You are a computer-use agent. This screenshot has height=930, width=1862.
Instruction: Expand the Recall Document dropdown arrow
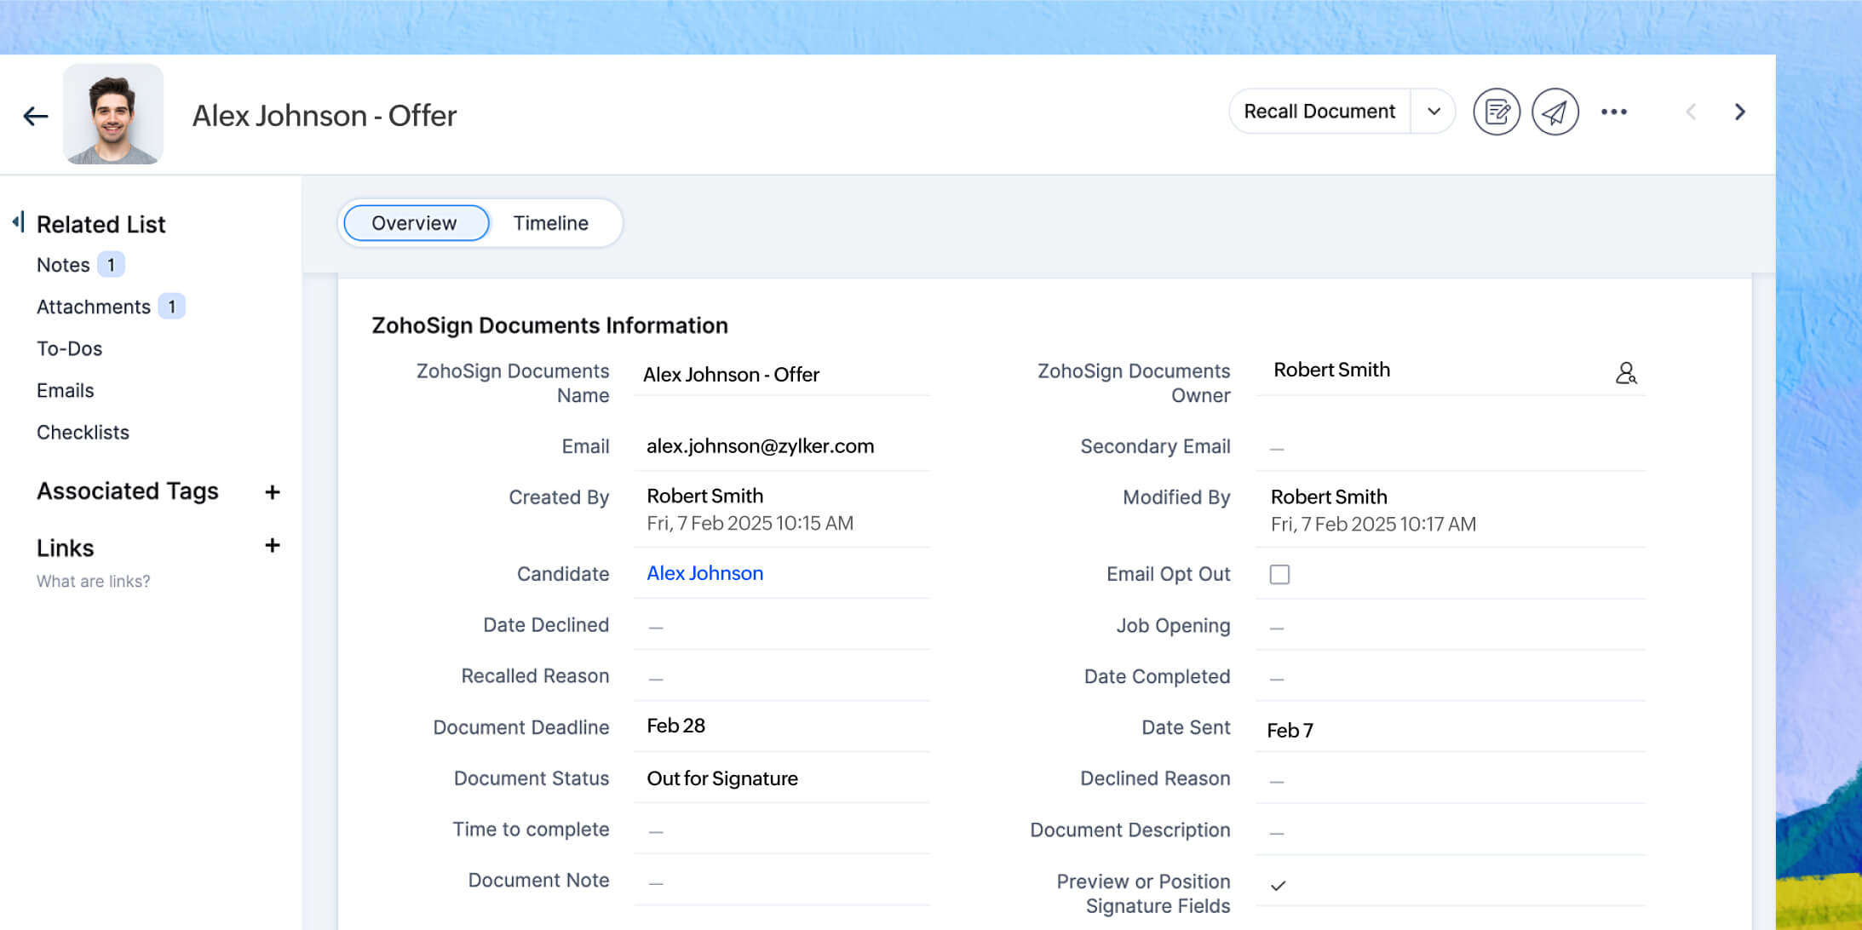1434,112
